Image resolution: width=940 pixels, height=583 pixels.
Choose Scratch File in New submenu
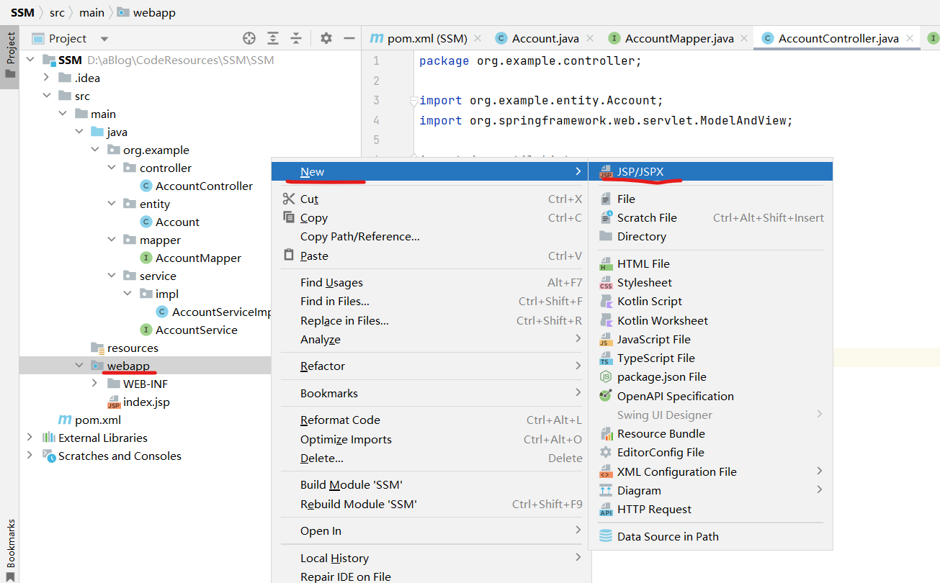tap(710, 217)
